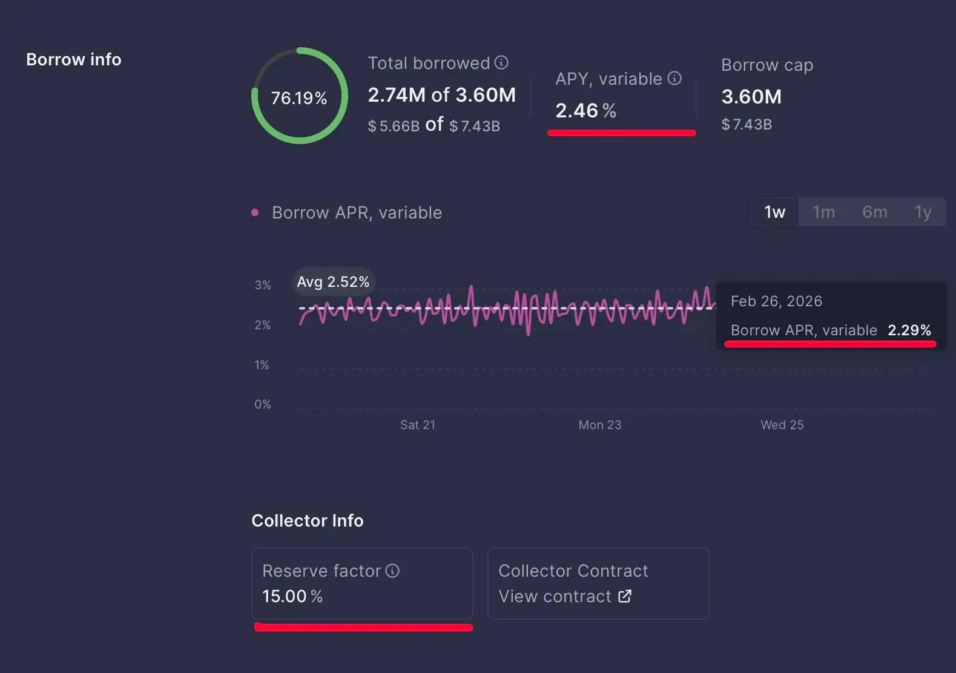Screen dimensions: 956x673
Task: Click the Borrow cap 3.60M value
Action: tap(751, 97)
